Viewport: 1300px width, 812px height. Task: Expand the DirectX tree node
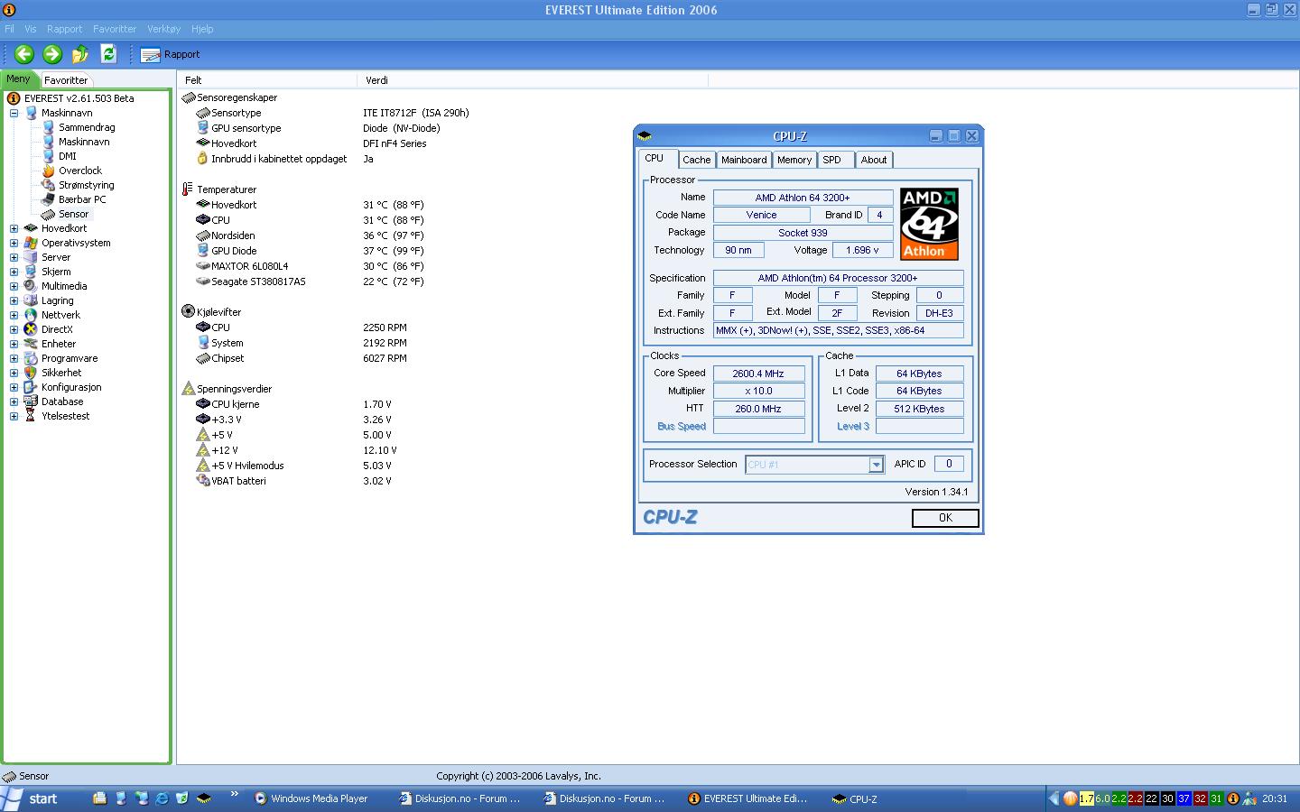pyautogui.click(x=14, y=329)
